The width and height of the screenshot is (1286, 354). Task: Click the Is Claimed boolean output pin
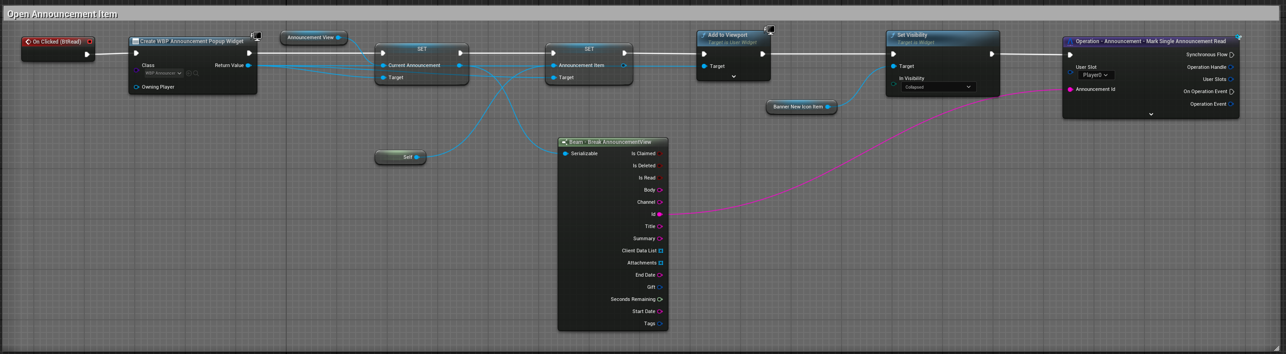(659, 154)
